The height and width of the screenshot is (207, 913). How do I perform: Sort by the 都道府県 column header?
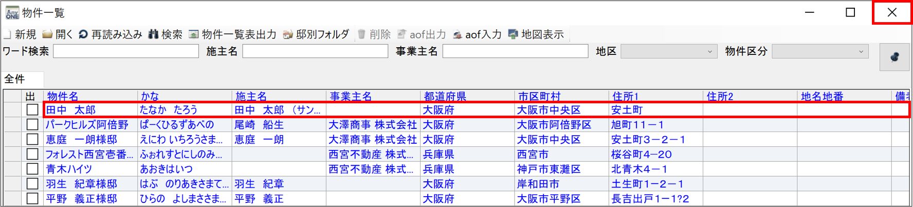445,96
